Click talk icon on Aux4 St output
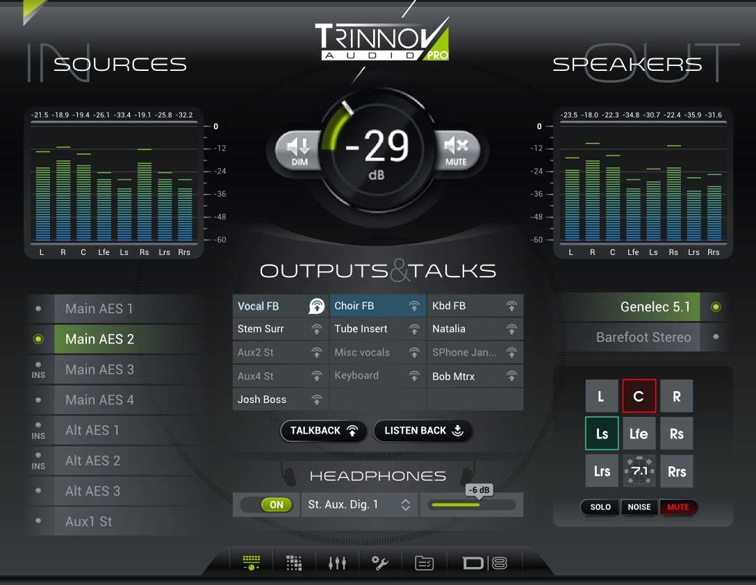The width and height of the screenshot is (756, 585). pos(317,376)
